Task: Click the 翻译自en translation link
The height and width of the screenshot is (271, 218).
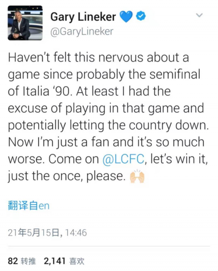Action: 29,206
